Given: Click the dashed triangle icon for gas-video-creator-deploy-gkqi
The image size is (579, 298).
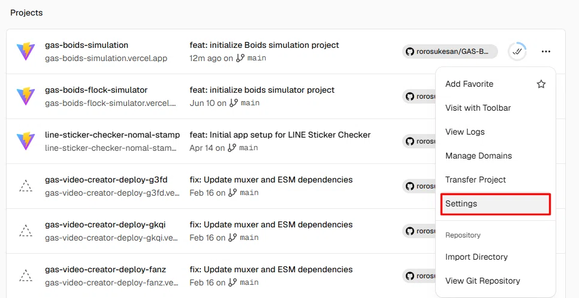Looking at the screenshot, I should pos(26,231).
